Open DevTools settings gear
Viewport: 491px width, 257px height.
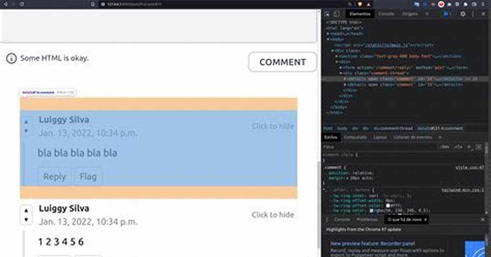coord(463,14)
